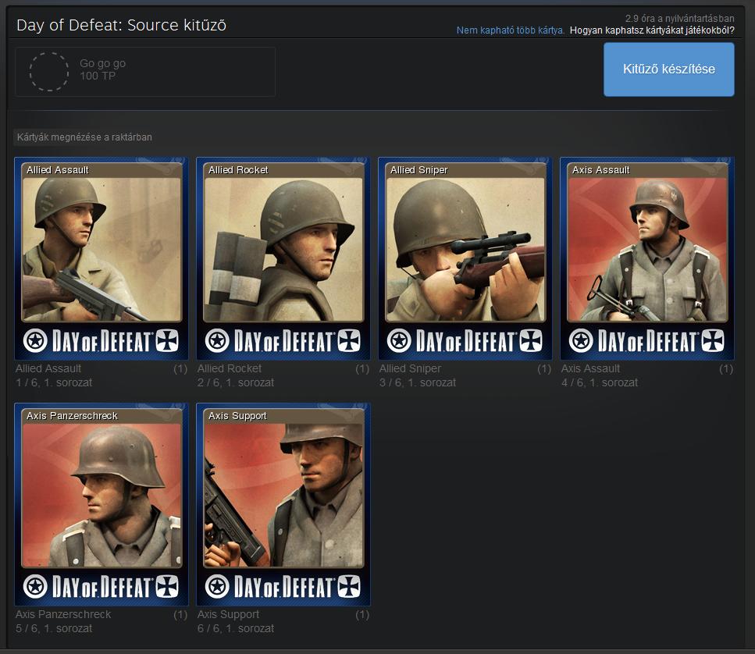
Task: Select the Axis Panzerschreck card image
Action: pos(101,504)
